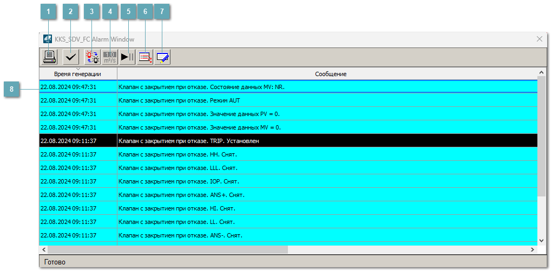Screen dimensions: 552x272
Task: Click the KKS_SDV_FC Alarm Window title icon
Action: [48, 39]
